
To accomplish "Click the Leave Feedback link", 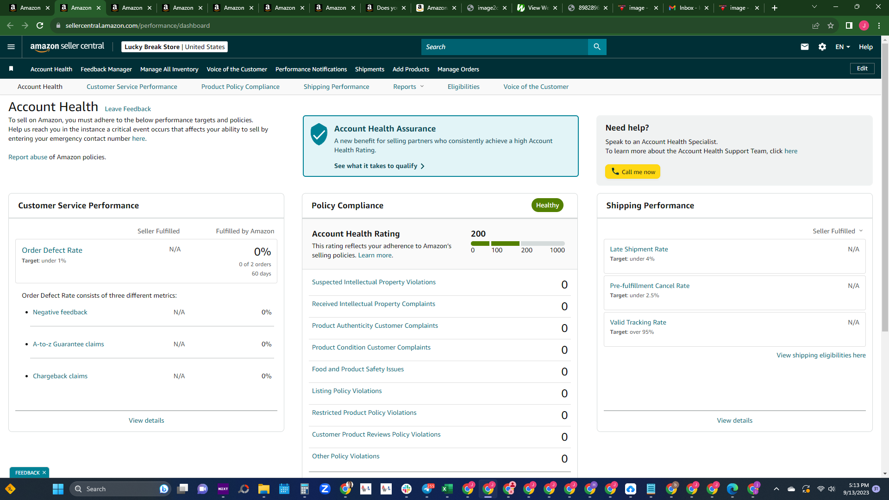I will (128, 109).
